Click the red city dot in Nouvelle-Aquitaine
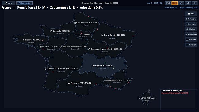Viewport: 199px width, 112px height. 53,72
